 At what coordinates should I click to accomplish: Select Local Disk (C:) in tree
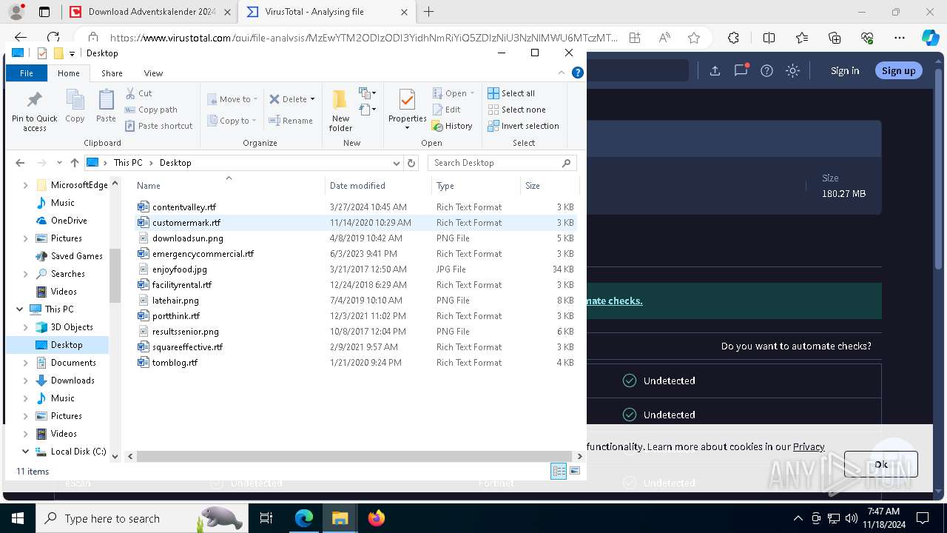click(x=78, y=452)
